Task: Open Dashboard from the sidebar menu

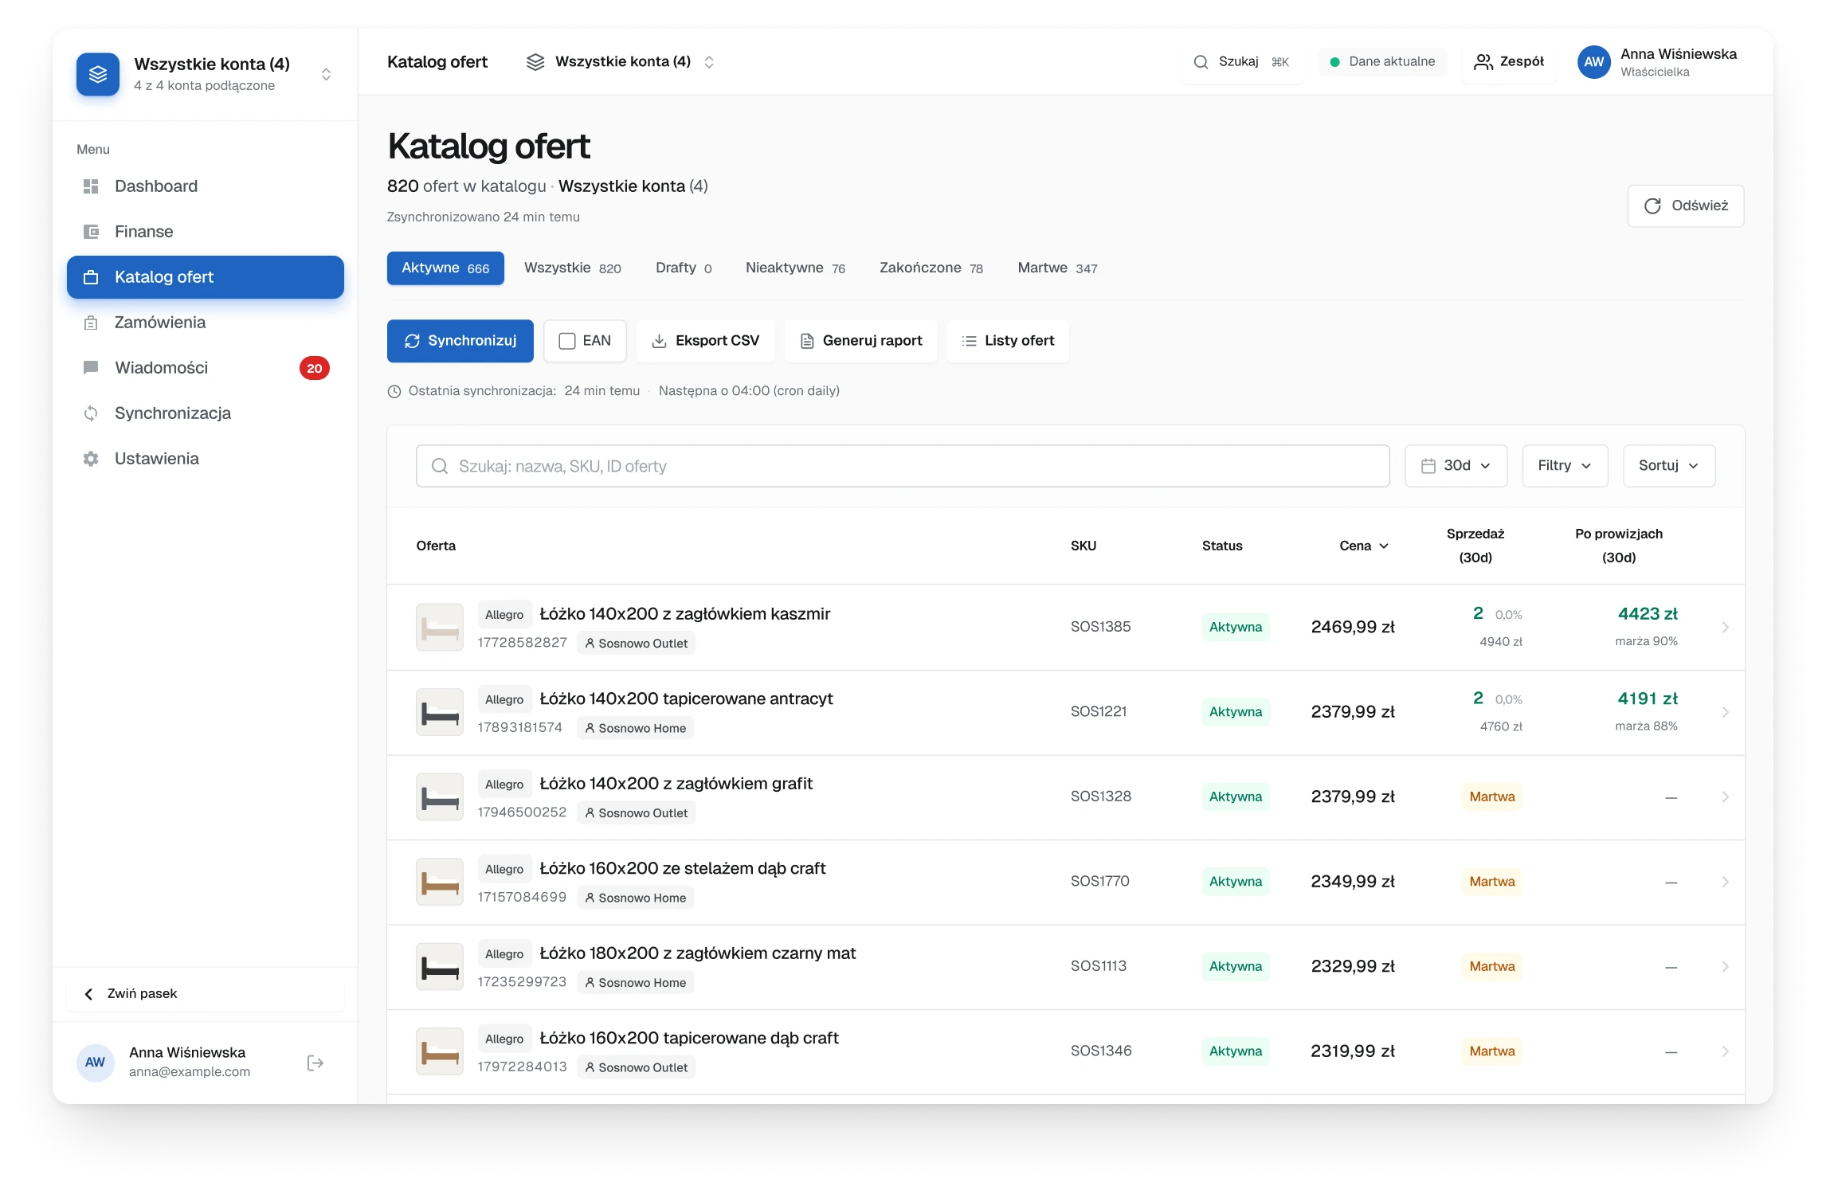Action: (205, 186)
